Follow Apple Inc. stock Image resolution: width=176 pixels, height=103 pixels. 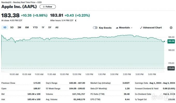pyautogui.click(x=48, y=7)
